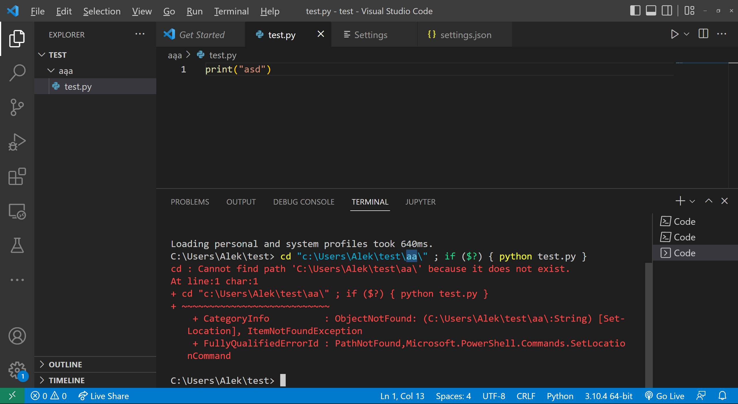This screenshot has width=738, height=404.
Task: Switch to the JUPYTER panel tab
Action: pos(420,202)
